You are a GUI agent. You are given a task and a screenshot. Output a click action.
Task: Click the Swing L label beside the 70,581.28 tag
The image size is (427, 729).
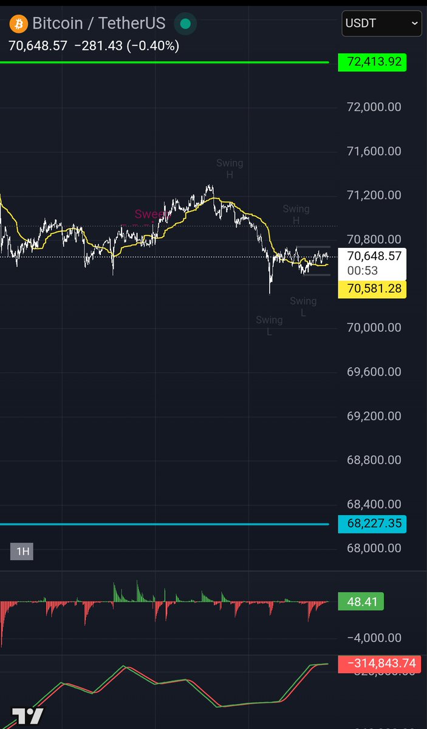tap(303, 307)
